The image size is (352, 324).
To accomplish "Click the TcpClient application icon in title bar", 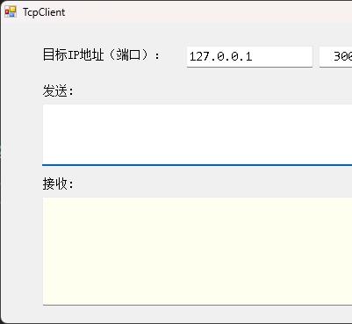I will click(x=11, y=12).
